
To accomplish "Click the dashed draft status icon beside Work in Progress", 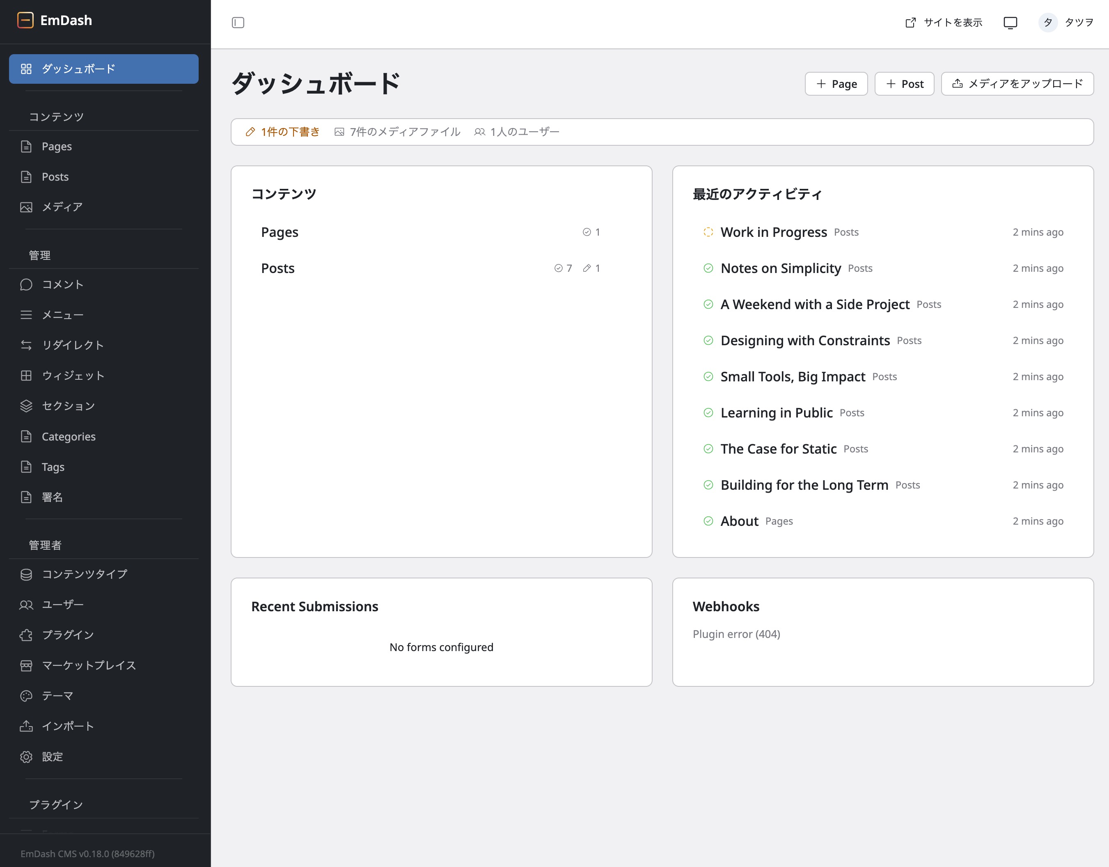I will click(708, 232).
